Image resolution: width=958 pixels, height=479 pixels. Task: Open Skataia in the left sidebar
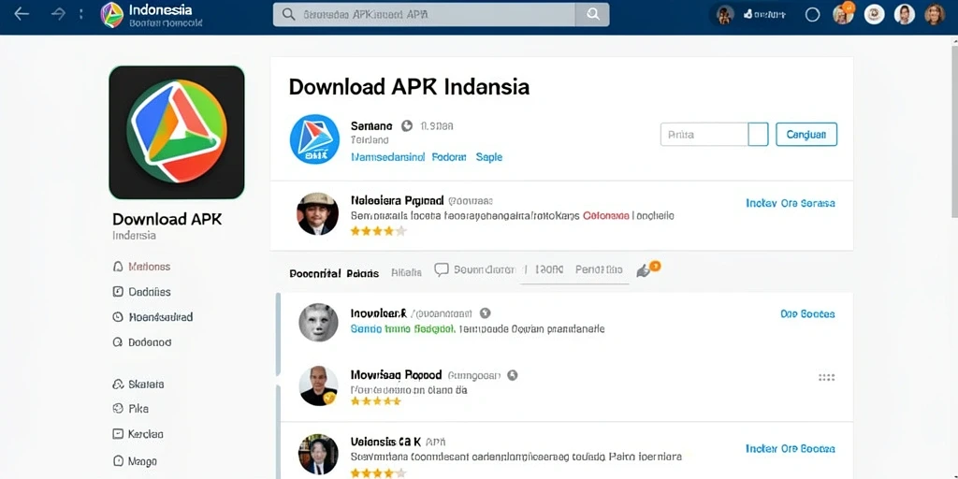coord(146,385)
